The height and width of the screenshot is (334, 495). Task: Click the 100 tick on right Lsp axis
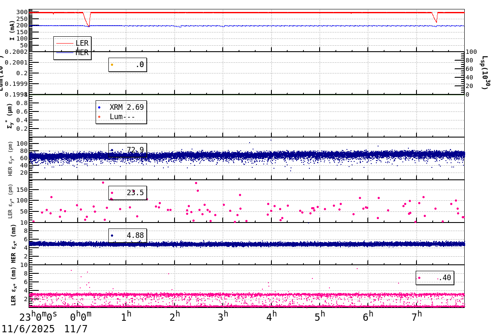coord(472,52)
